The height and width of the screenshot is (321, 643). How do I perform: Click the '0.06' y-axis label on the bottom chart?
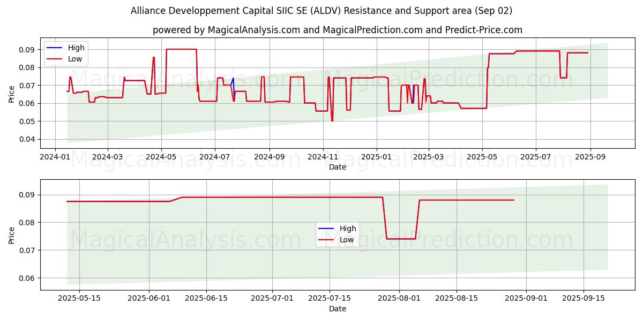pyautogui.click(x=28, y=278)
